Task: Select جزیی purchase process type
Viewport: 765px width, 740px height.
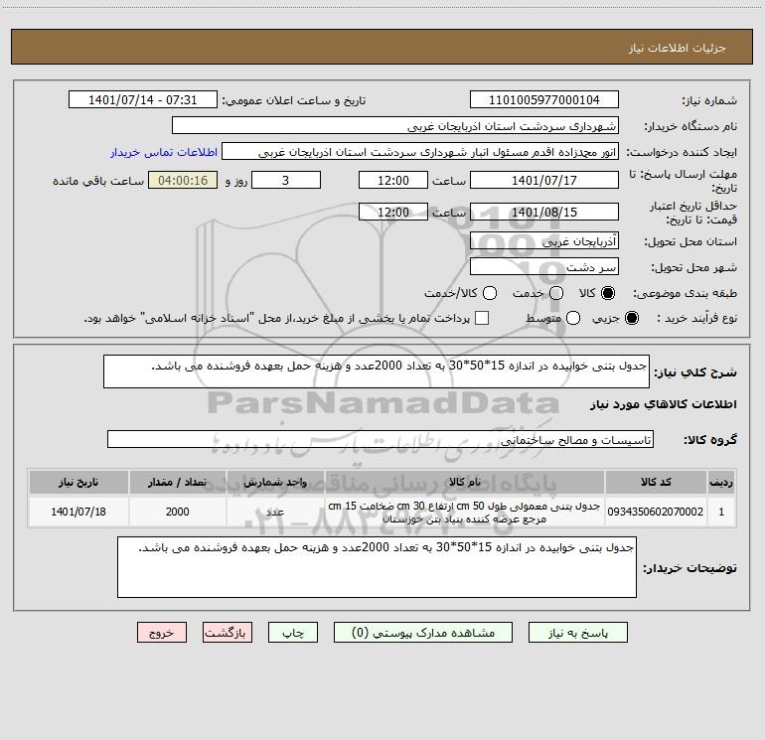Action: [x=632, y=318]
